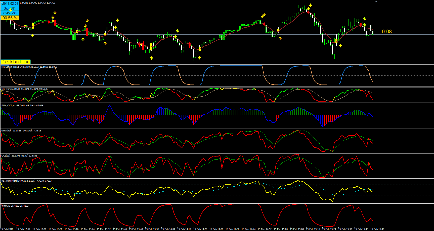Select the '2018.02.08' date label
434x231 pixels.
tap(10, 4)
